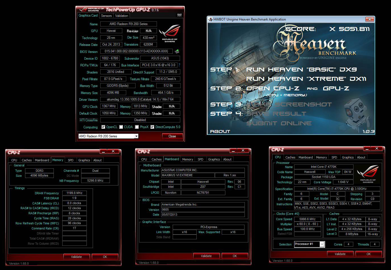Toggle the PhysX checkbox in GPU-Z
Screen dimensions: 391x270
coord(137,127)
